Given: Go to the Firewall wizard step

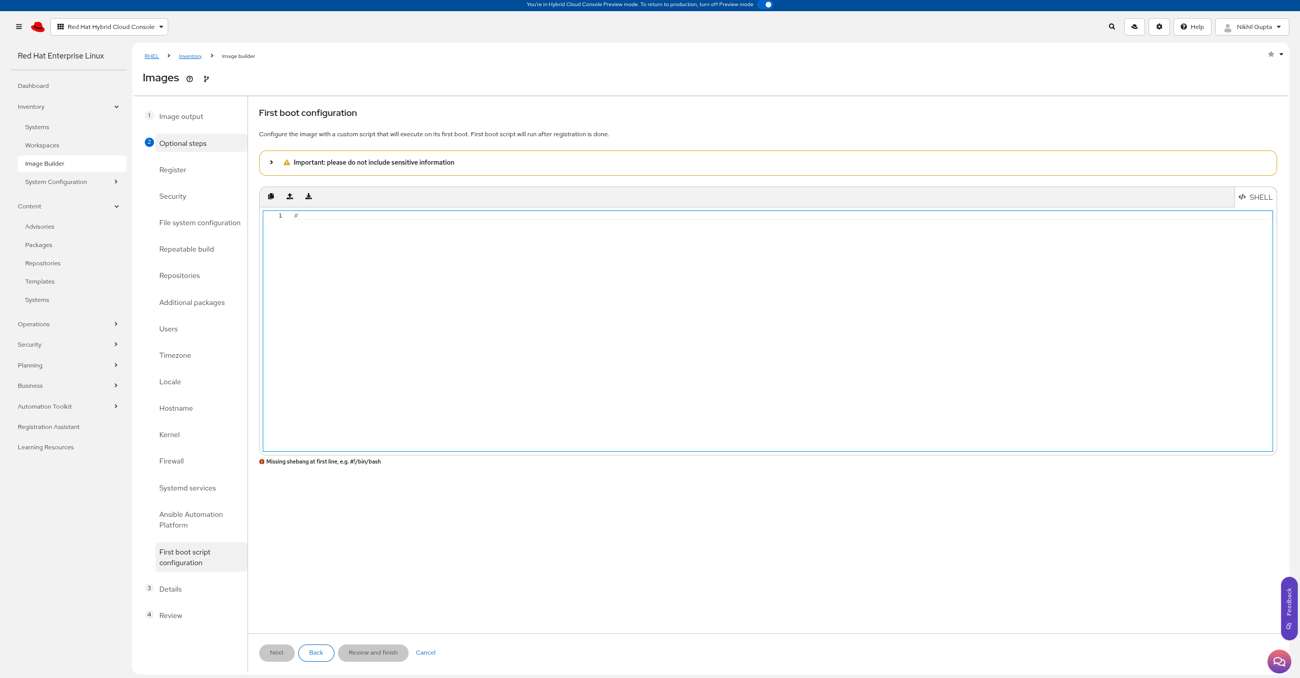Looking at the screenshot, I should 171,461.
